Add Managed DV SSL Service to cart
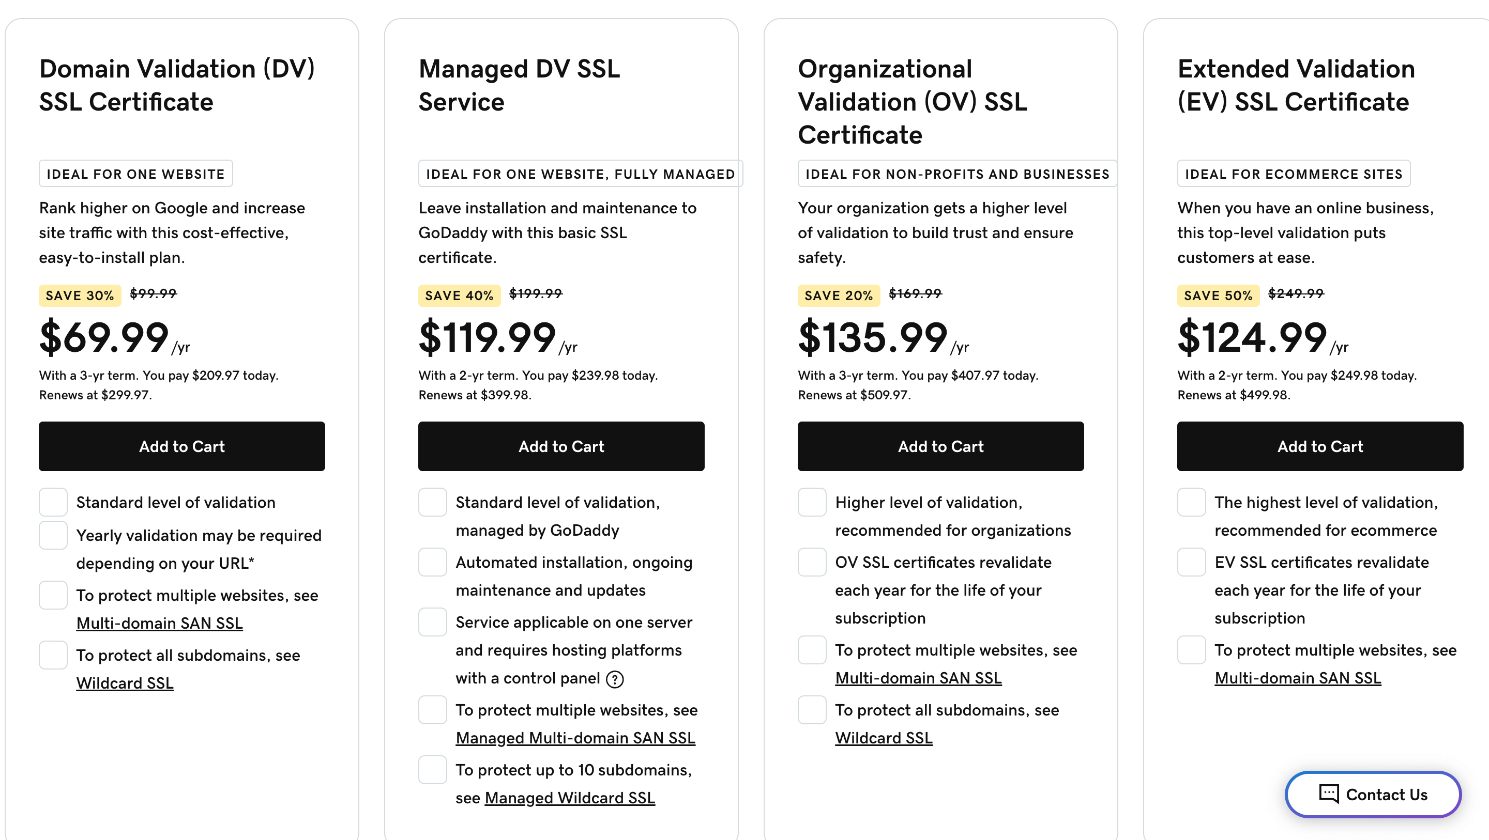This screenshot has width=1489, height=840. tap(560, 446)
